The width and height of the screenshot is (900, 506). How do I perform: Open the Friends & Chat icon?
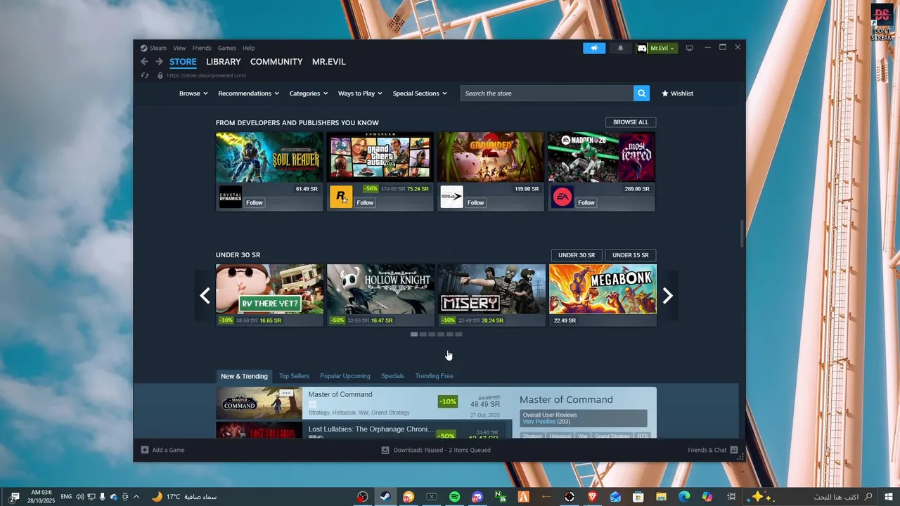point(734,450)
